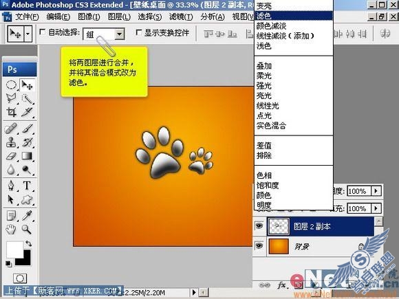
Task: Select the Zoom magnifier tool
Action: (x=26, y=230)
